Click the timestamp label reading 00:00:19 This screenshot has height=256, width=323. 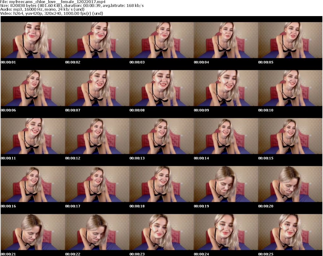[x=201, y=206]
